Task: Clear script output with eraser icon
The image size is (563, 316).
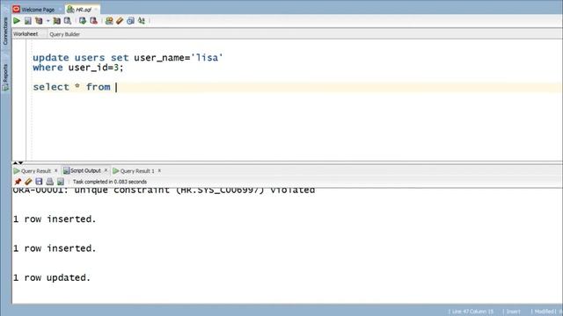Action: click(28, 182)
